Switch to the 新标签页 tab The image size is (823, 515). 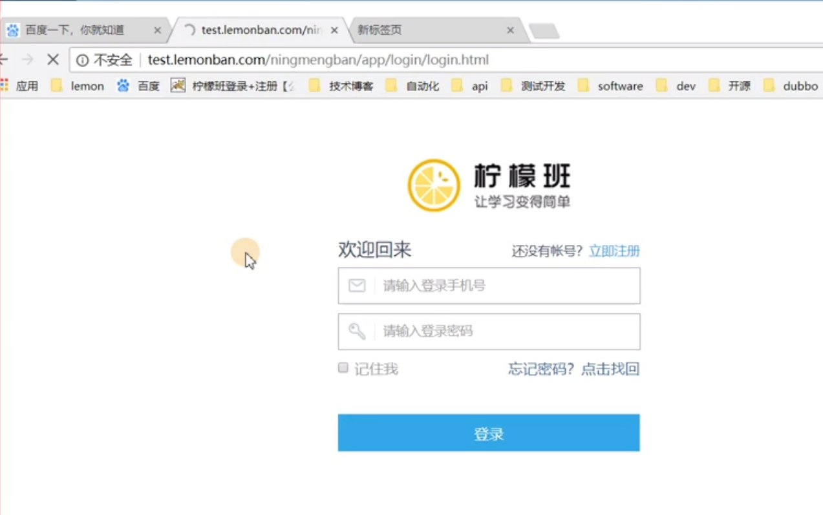click(435, 30)
